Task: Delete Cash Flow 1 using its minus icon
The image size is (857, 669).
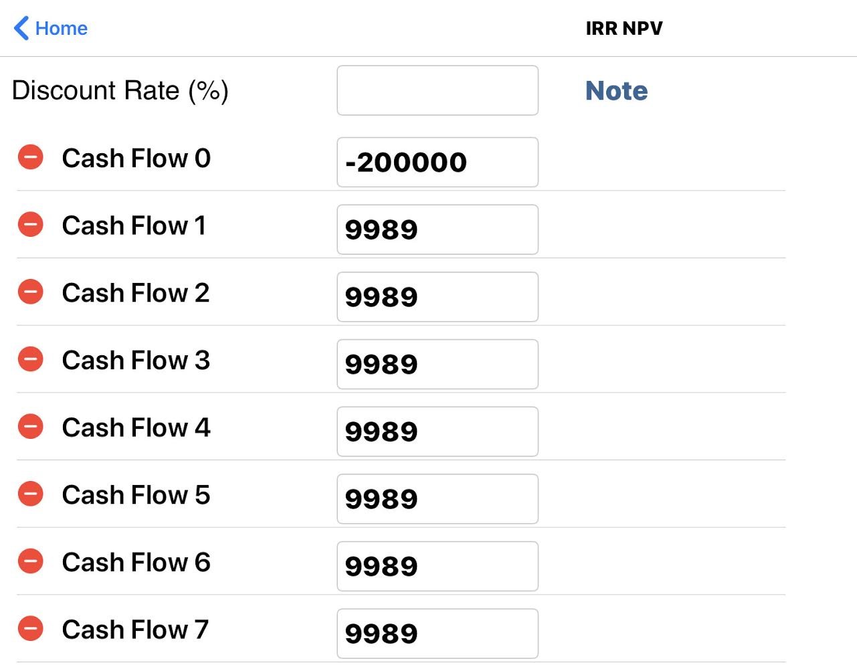Action: click(31, 224)
